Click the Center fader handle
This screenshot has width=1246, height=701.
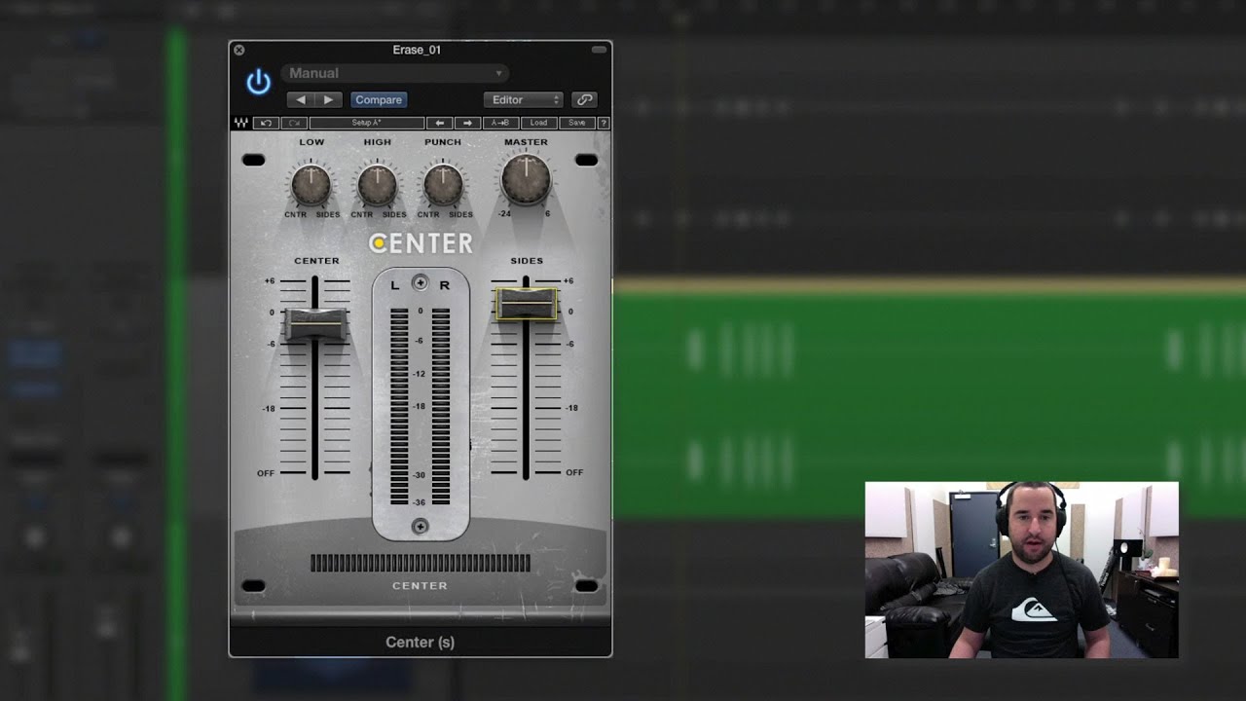click(314, 322)
